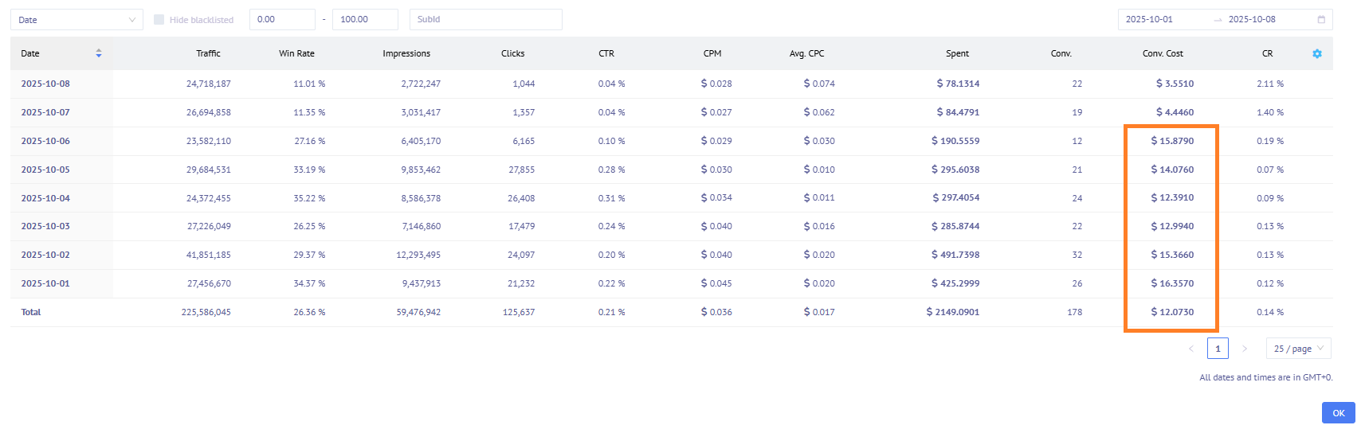Sort by Date using sort arrows
Viewport: 1365px width, 429px height.
click(x=99, y=53)
